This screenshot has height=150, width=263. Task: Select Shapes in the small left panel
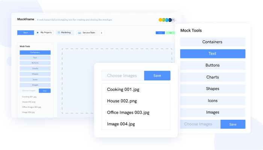[35, 74]
